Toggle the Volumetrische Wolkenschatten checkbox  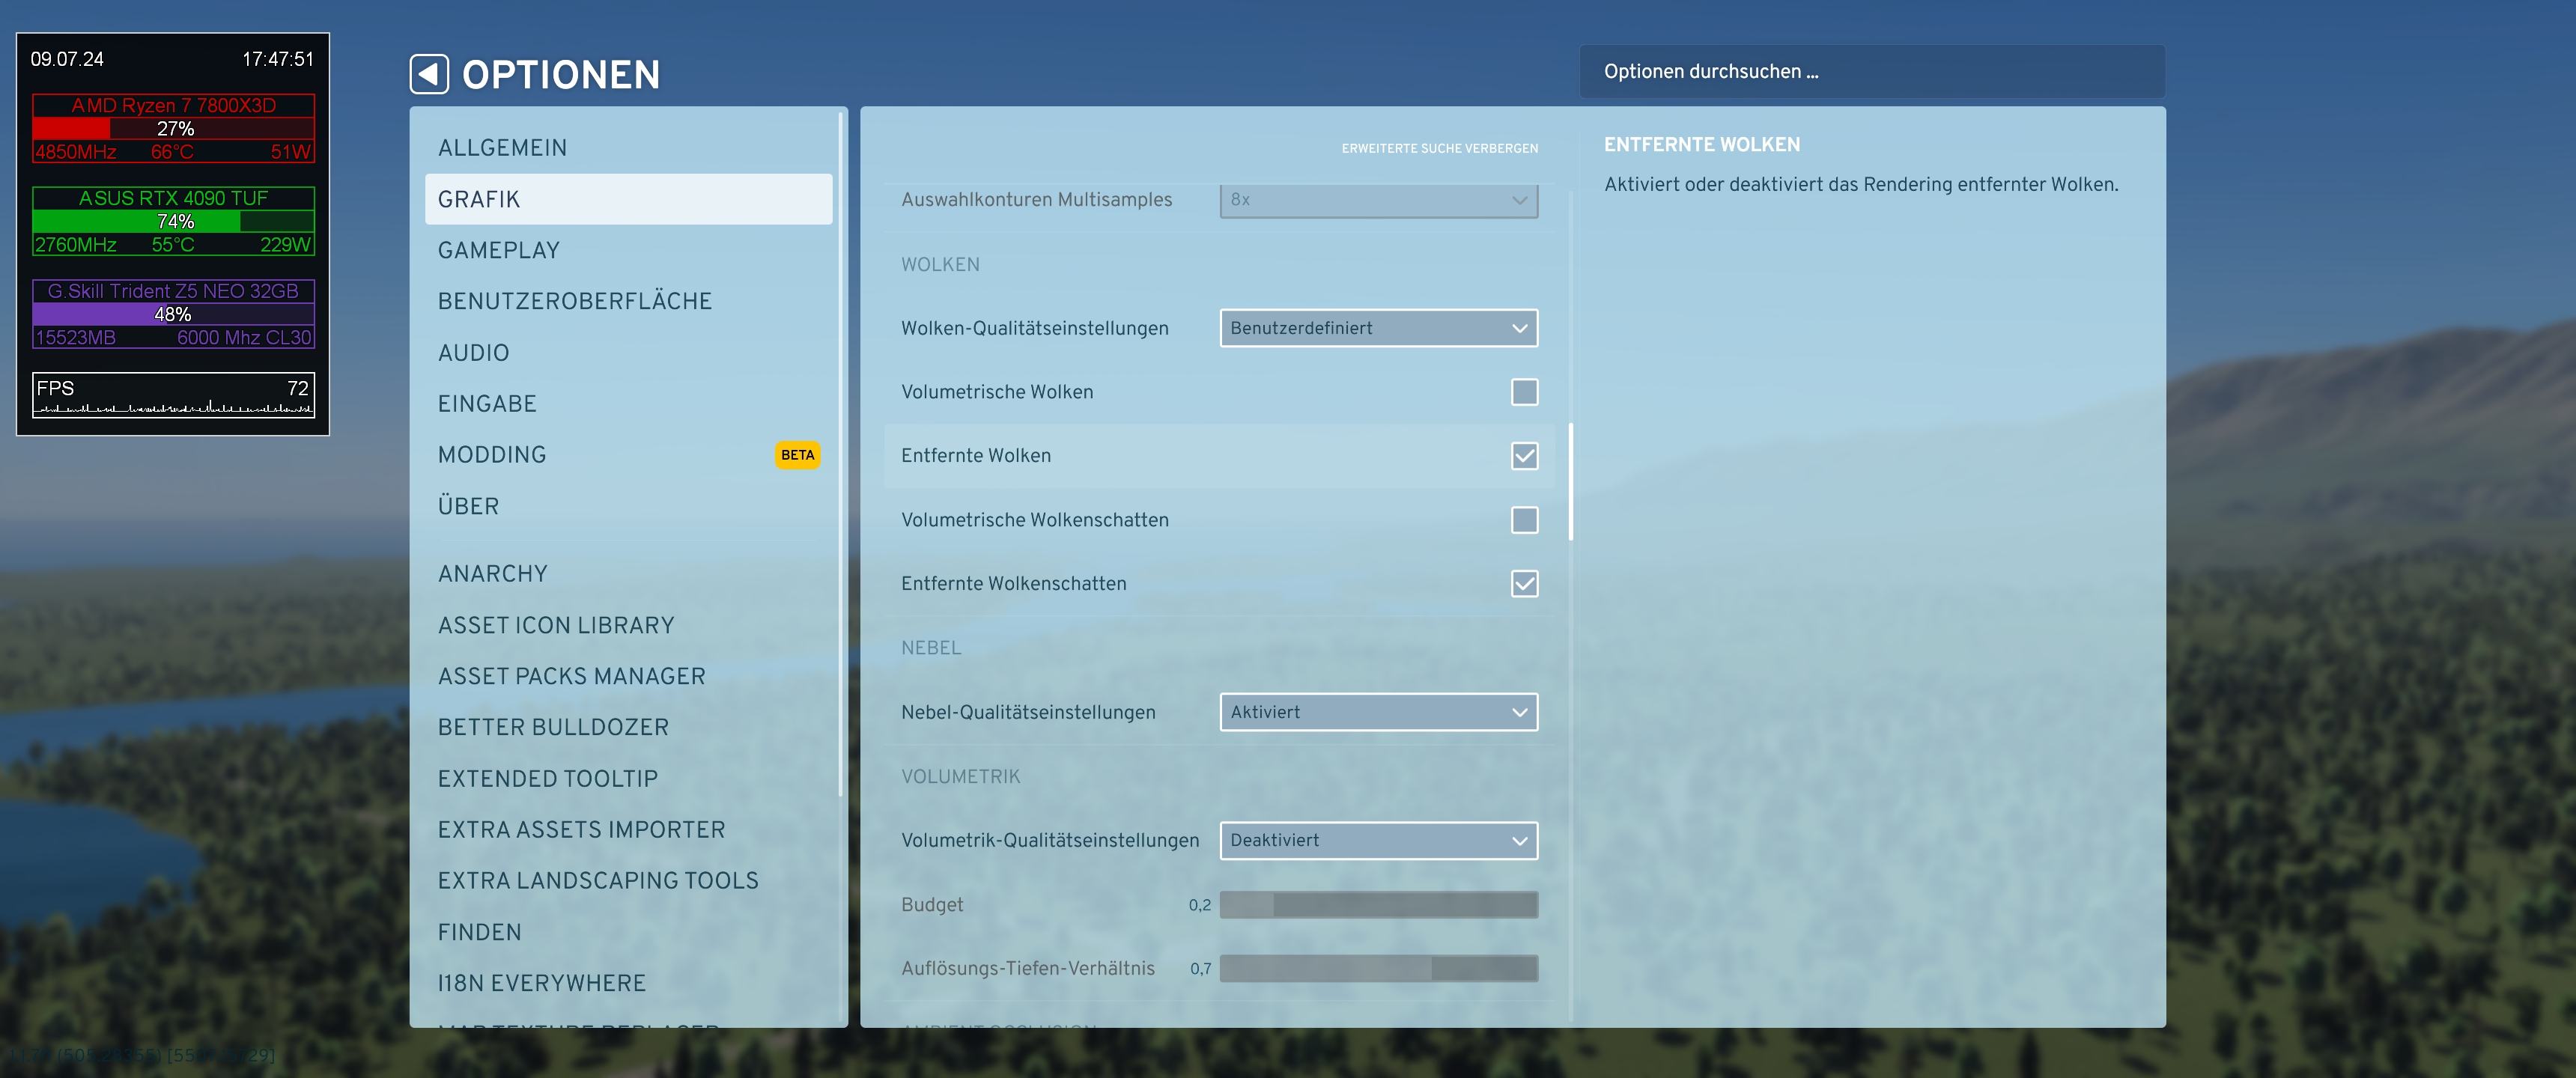(1524, 520)
